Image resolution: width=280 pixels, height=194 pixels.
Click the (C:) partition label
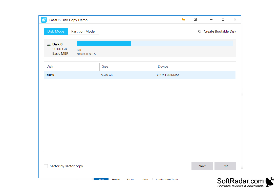[79, 50]
